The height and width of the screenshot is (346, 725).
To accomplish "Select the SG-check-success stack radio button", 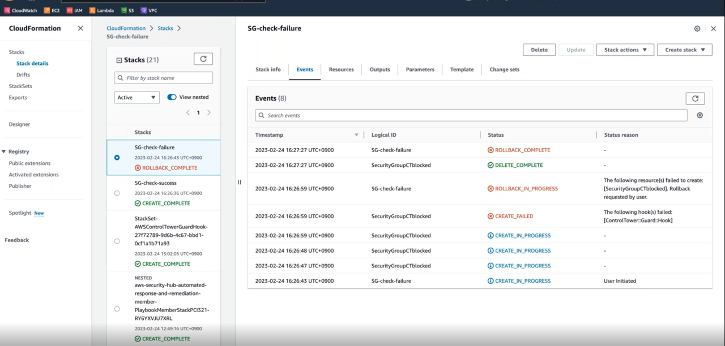I will pyautogui.click(x=117, y=193).
